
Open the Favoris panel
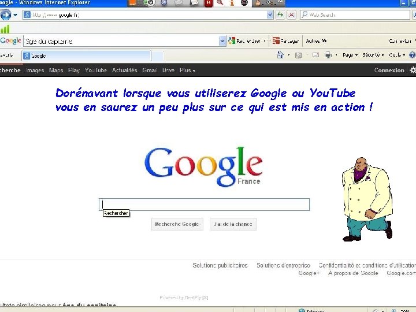[6, 55]
